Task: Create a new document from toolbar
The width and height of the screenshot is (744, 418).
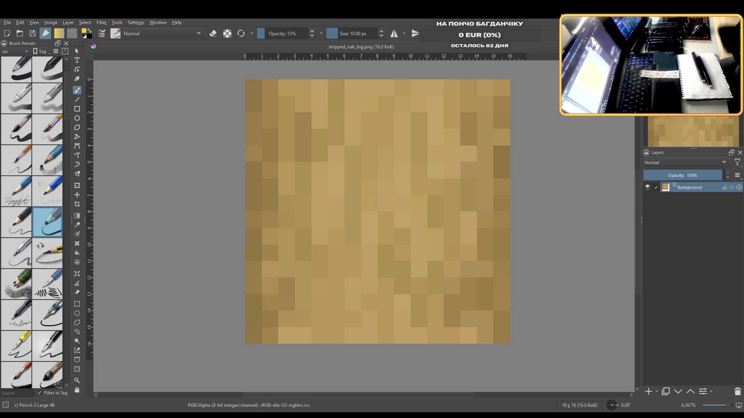Action: [6, 34]
